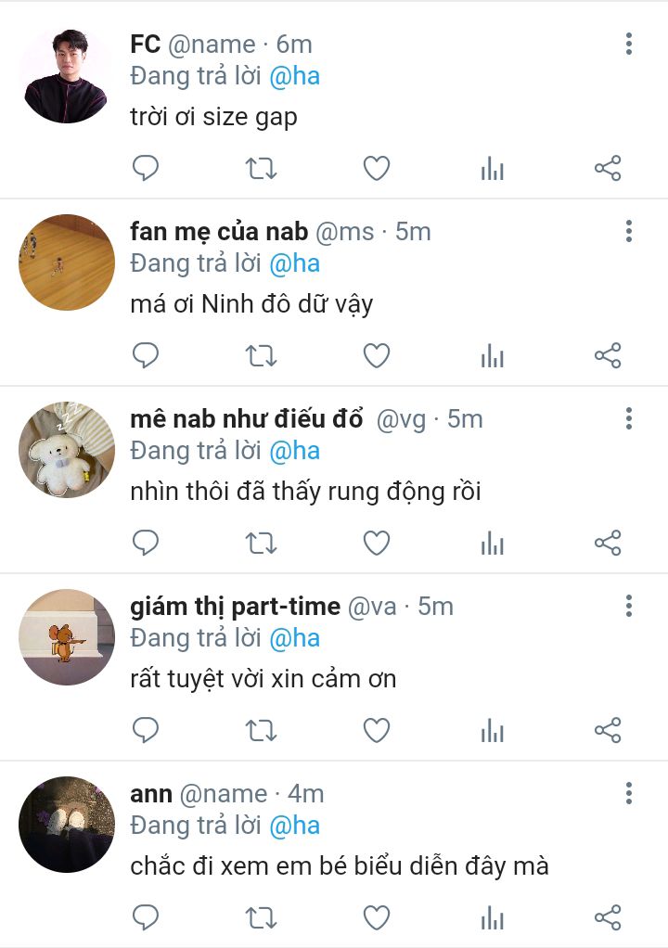Open more options menu on fan mẹ của nab tweet
The height and width of the screenshot is (948, 668).
(x=629, y=232)
